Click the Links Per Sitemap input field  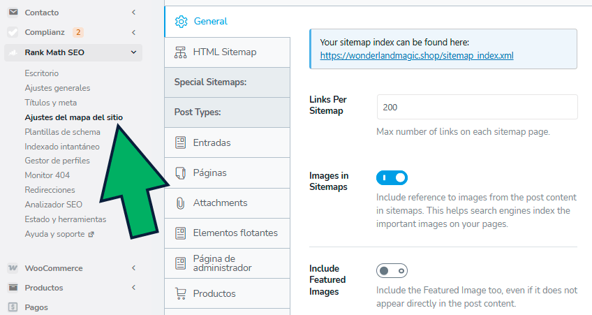[477, 108]
